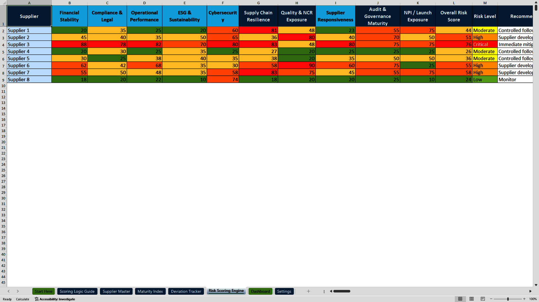Open Accessibility: Investigate status indicator
This screenshot has height=302, width=539.
click(x=55, y=299)
